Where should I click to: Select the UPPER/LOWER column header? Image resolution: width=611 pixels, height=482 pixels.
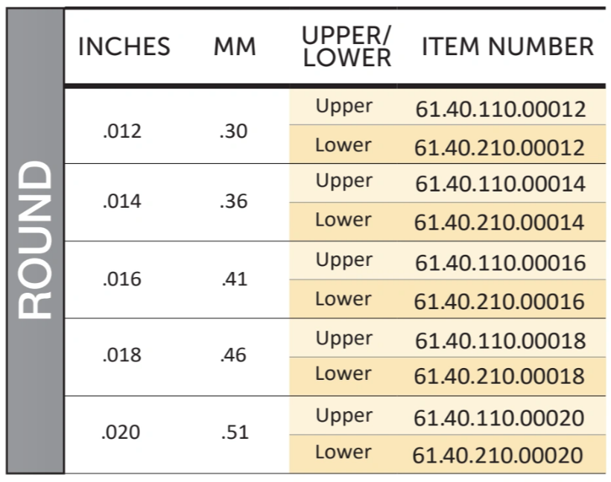(346, 47)
